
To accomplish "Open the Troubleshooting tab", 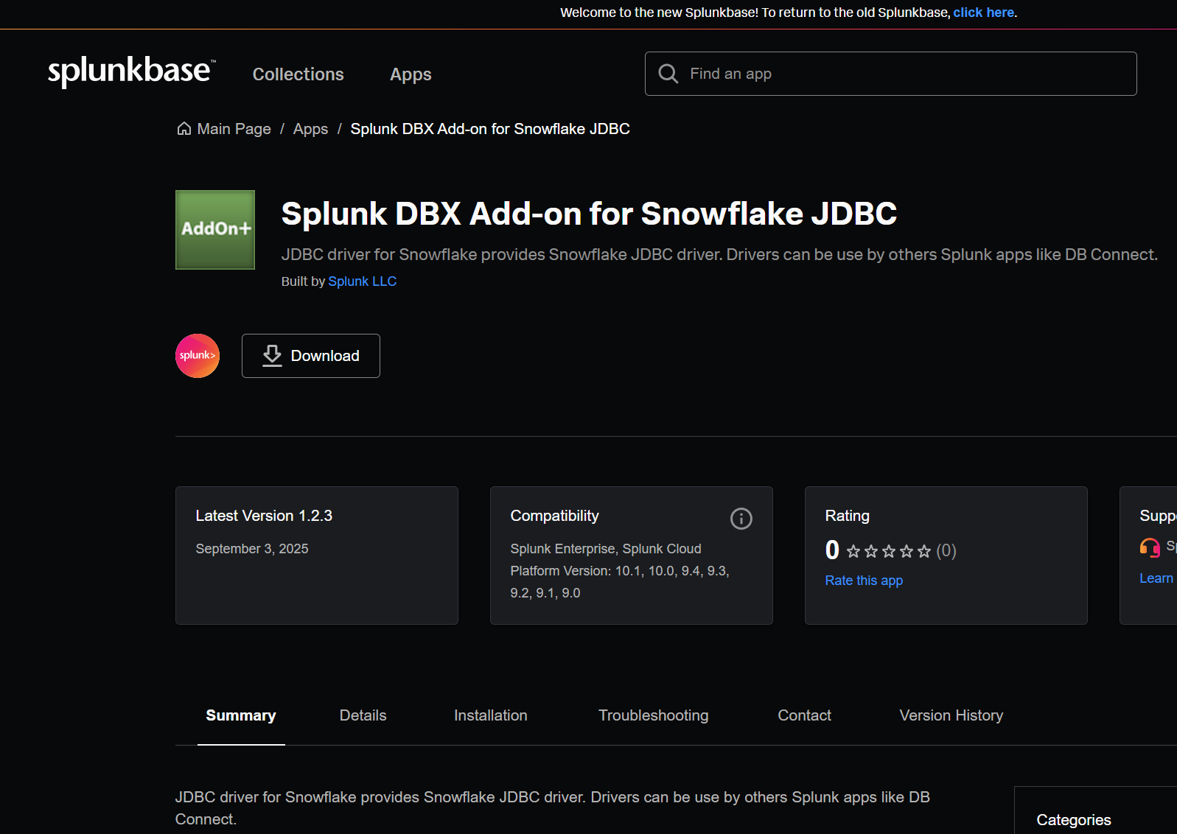I will [654, 715].
